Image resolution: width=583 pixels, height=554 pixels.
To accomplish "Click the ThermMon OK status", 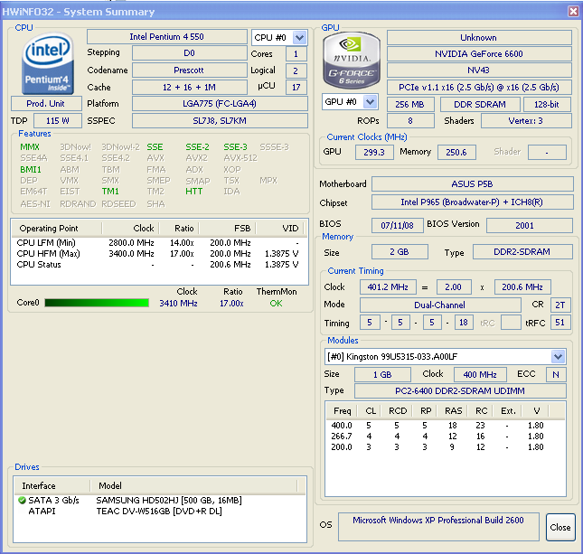I will (277, 304).
